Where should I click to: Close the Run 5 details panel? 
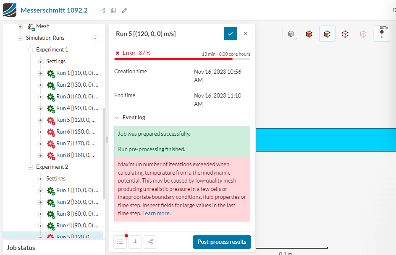click(x=246, y=33)
